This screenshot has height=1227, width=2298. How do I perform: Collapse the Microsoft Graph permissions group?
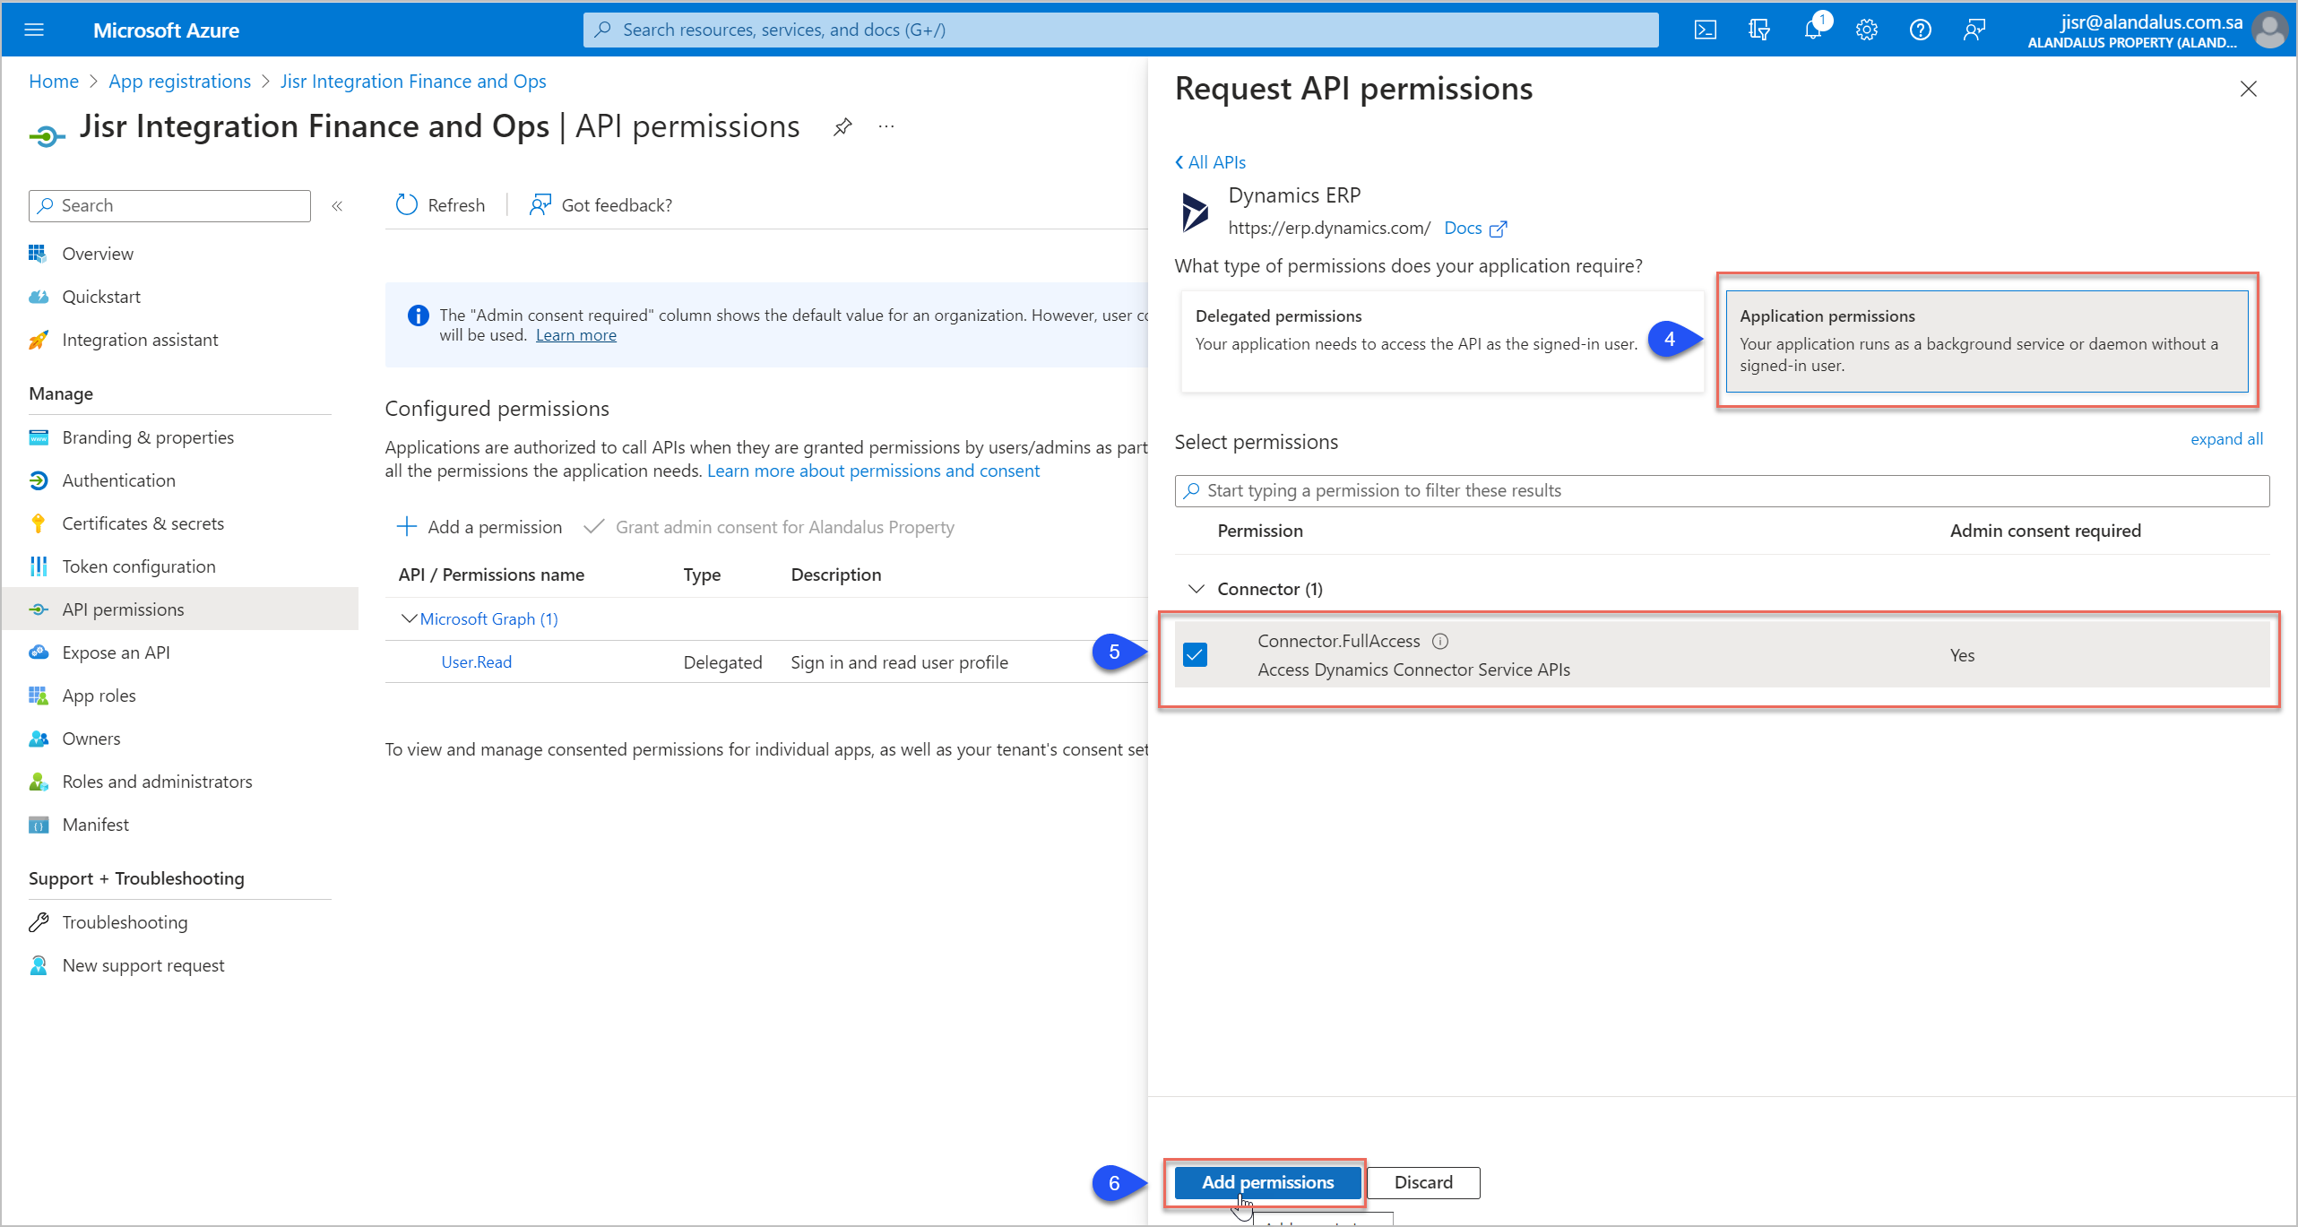point(409,618)
